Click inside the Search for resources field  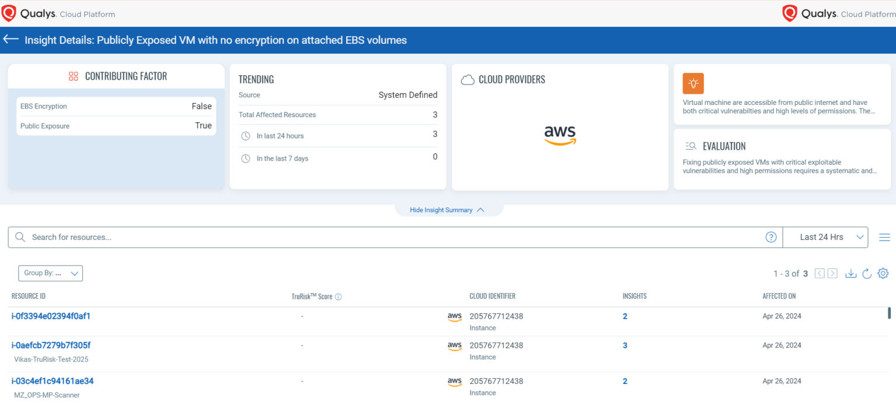click(x=117, y=237)
